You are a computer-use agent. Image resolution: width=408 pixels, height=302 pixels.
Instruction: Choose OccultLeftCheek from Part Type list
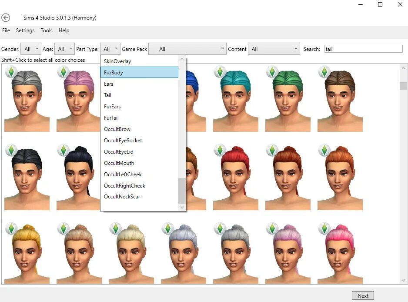[x=139, y=174]
